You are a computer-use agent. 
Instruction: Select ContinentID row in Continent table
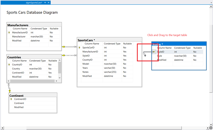[x=33, y=99]
